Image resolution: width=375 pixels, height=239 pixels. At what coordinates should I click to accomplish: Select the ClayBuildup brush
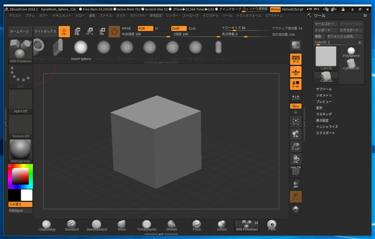(46, 226)
